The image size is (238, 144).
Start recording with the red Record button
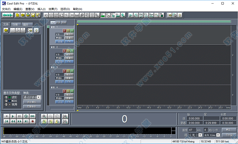tap(33, 121)
